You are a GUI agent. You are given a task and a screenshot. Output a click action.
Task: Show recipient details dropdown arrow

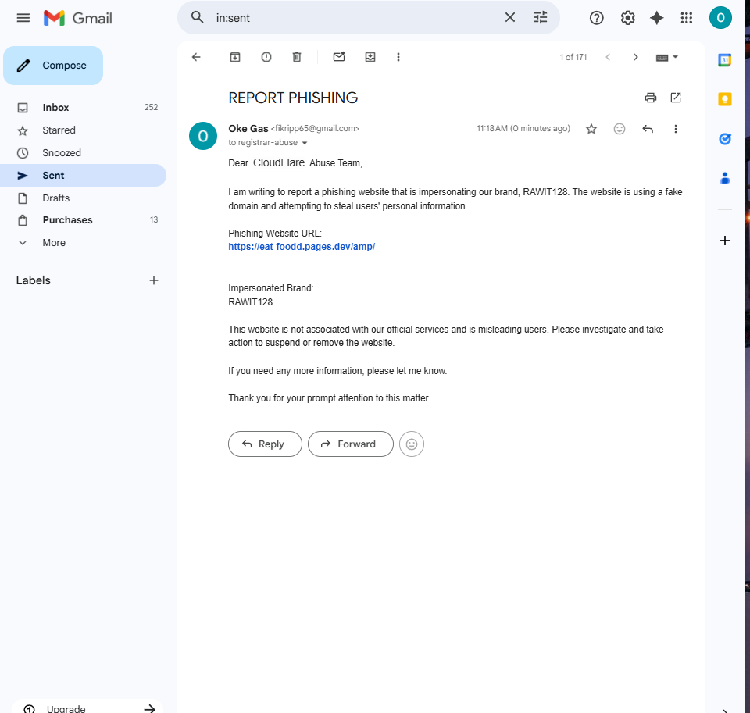tap(305, 143)
